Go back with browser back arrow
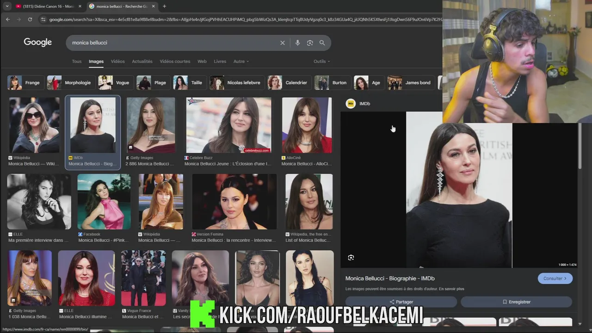 pos(7,19)
